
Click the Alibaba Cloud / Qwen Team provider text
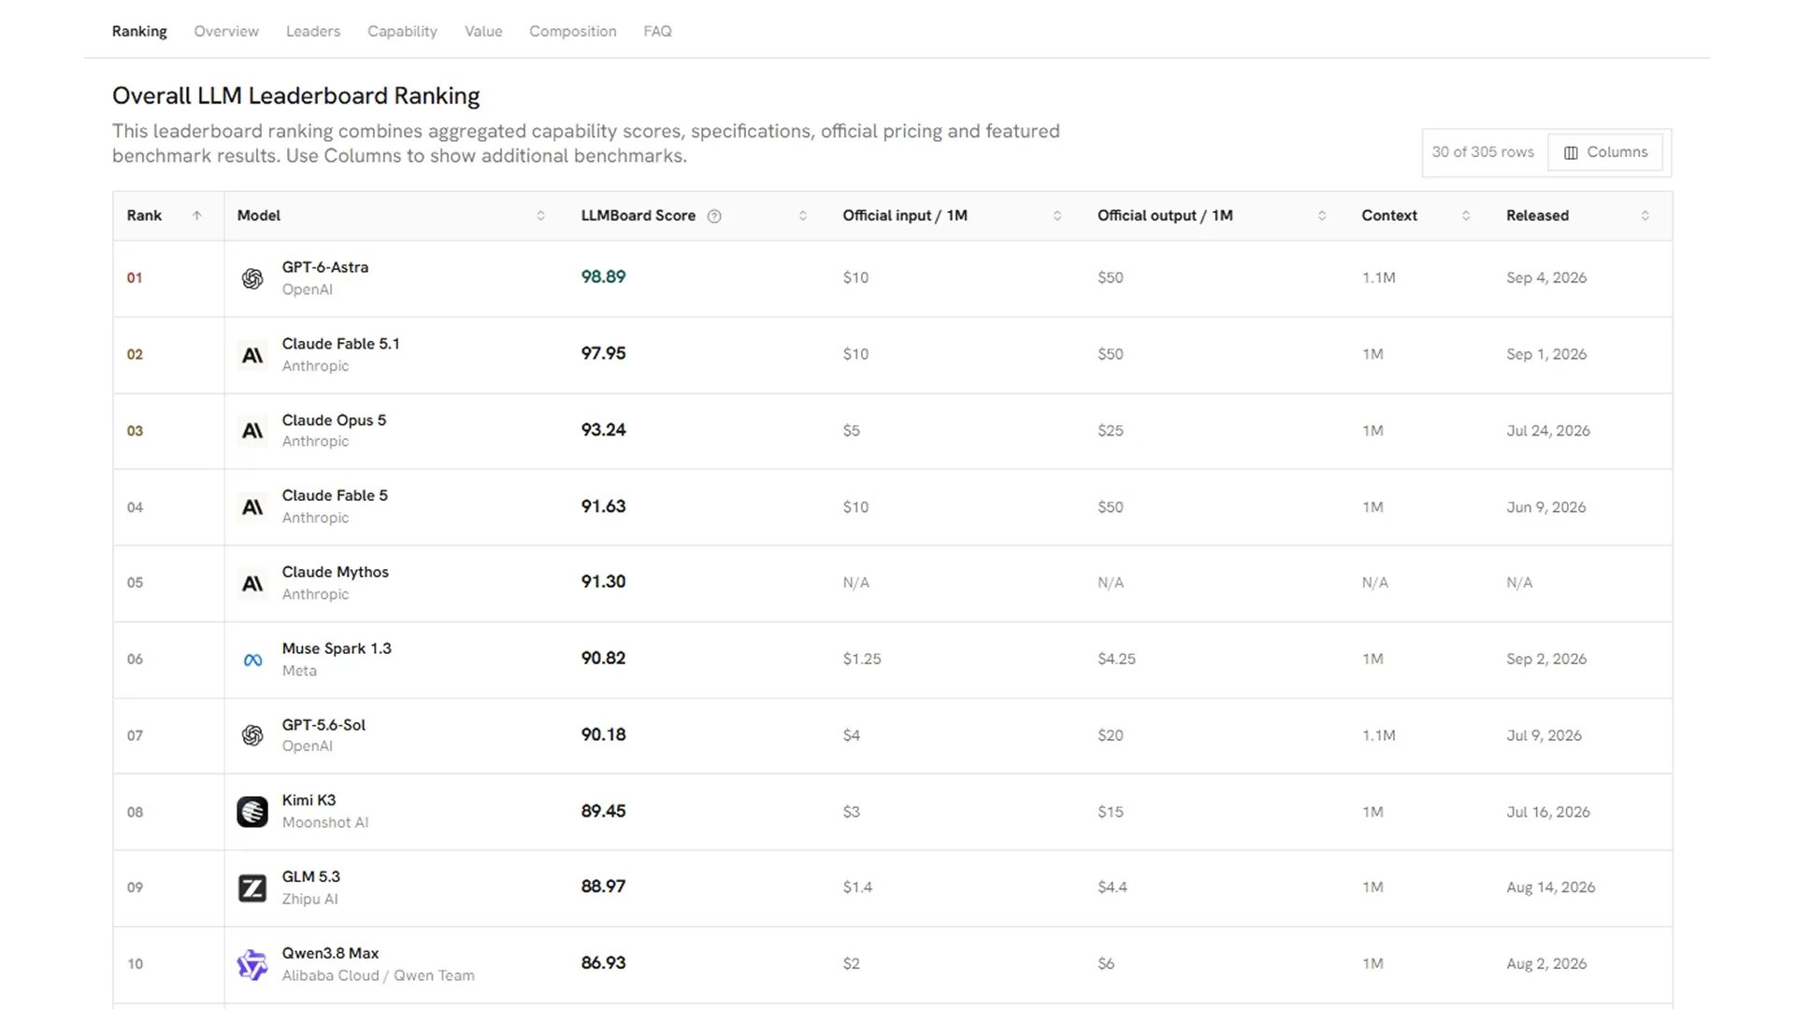(x=379, y=976)
